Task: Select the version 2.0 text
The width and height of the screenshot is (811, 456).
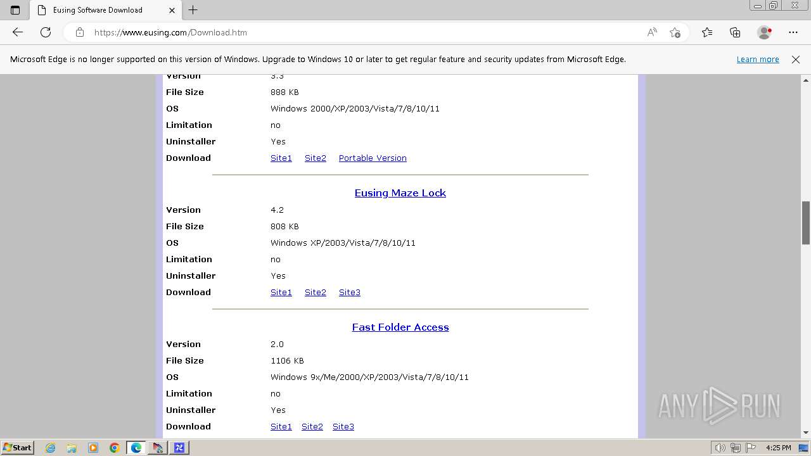Action: (x=277, y=345)
